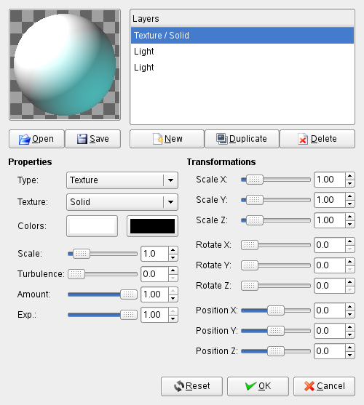Duplicate the selected layer
364x405 pixels.
[x=242, y=139]
